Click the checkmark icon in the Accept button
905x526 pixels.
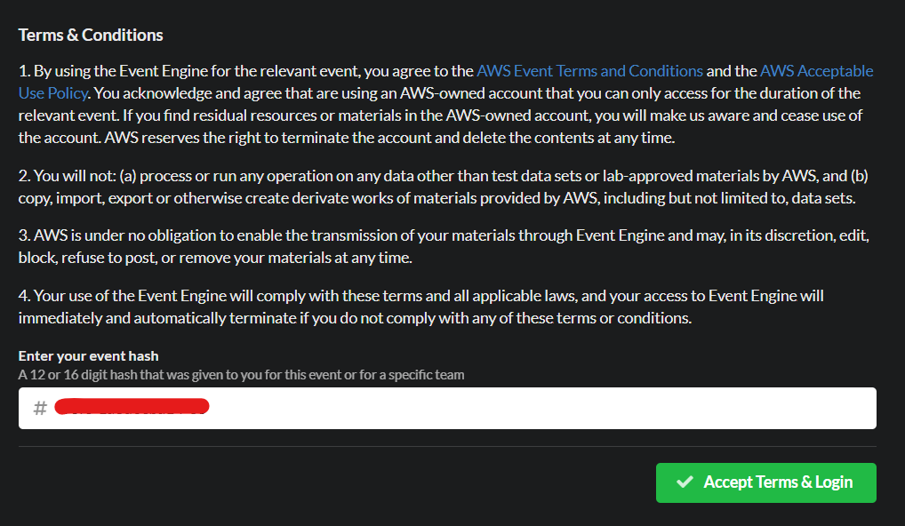685,482
